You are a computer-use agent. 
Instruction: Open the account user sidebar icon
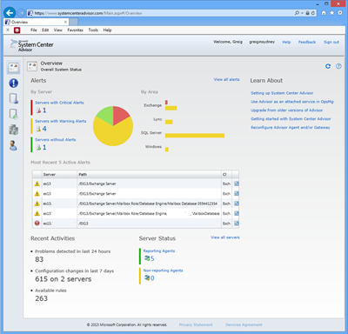(x=13, y=145)
